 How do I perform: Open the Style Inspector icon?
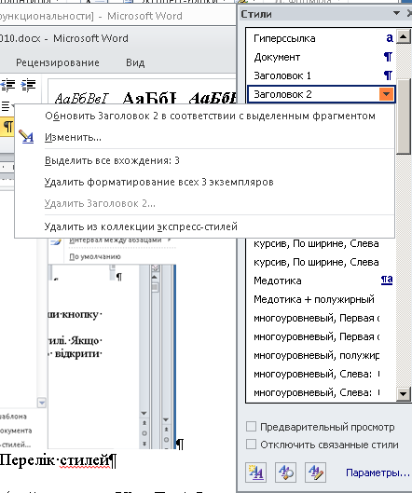pyautogui.click(x=285, y=472)
